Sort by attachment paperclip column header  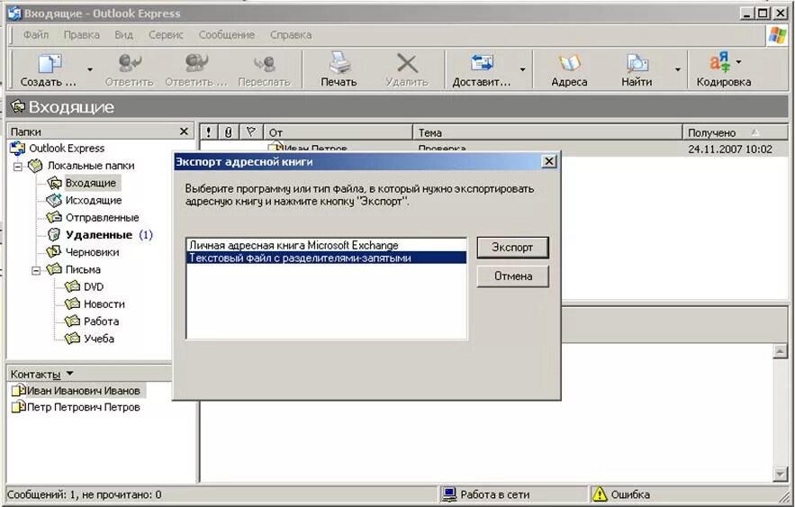[229, 132]
